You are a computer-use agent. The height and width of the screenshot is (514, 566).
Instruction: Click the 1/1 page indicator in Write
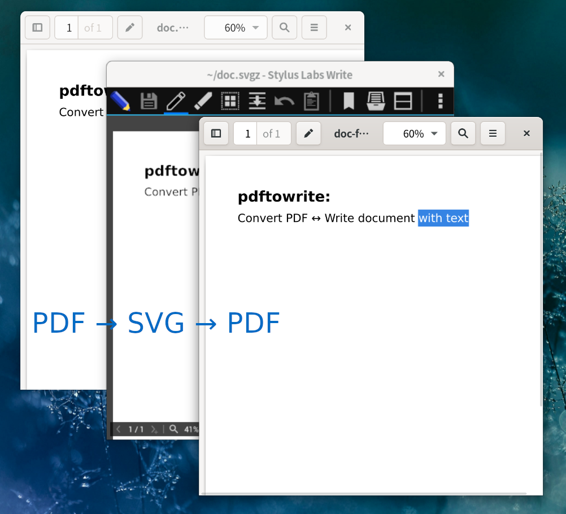136,429
